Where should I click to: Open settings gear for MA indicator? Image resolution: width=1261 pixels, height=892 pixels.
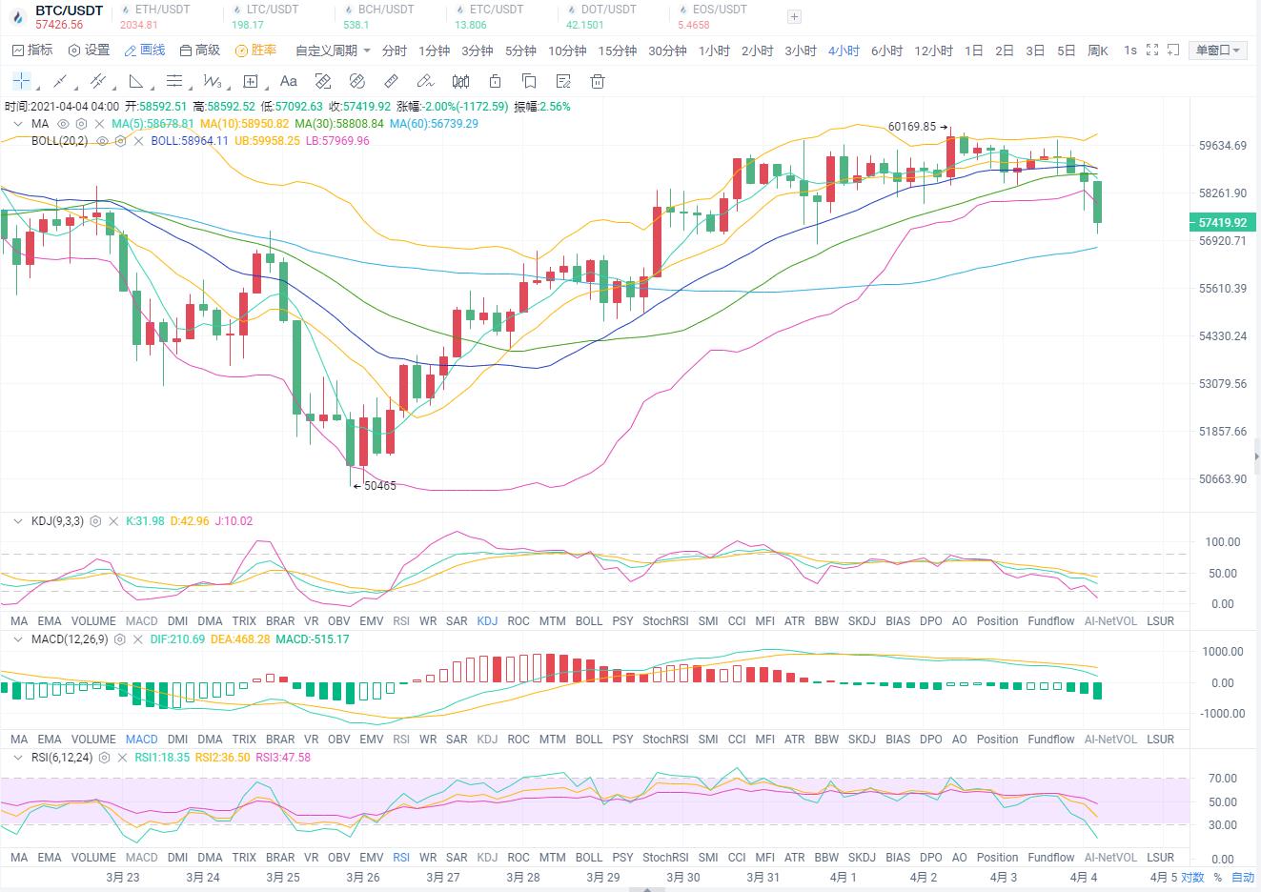click(81, 124)
